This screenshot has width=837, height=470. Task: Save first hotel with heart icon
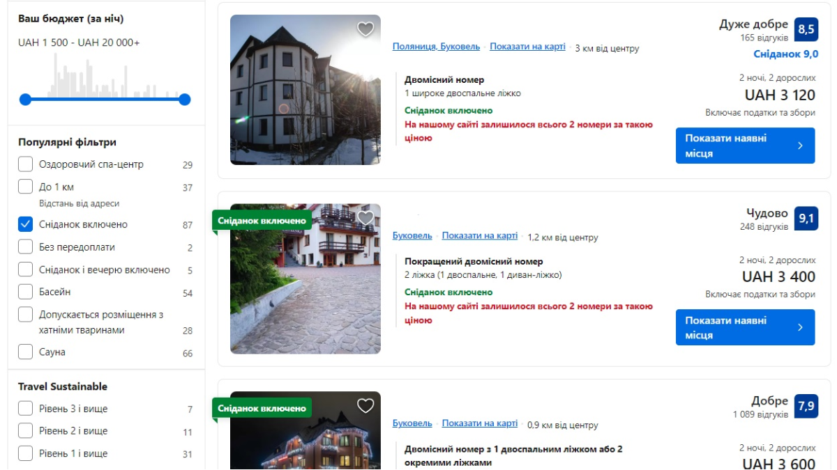coord(365,29)
